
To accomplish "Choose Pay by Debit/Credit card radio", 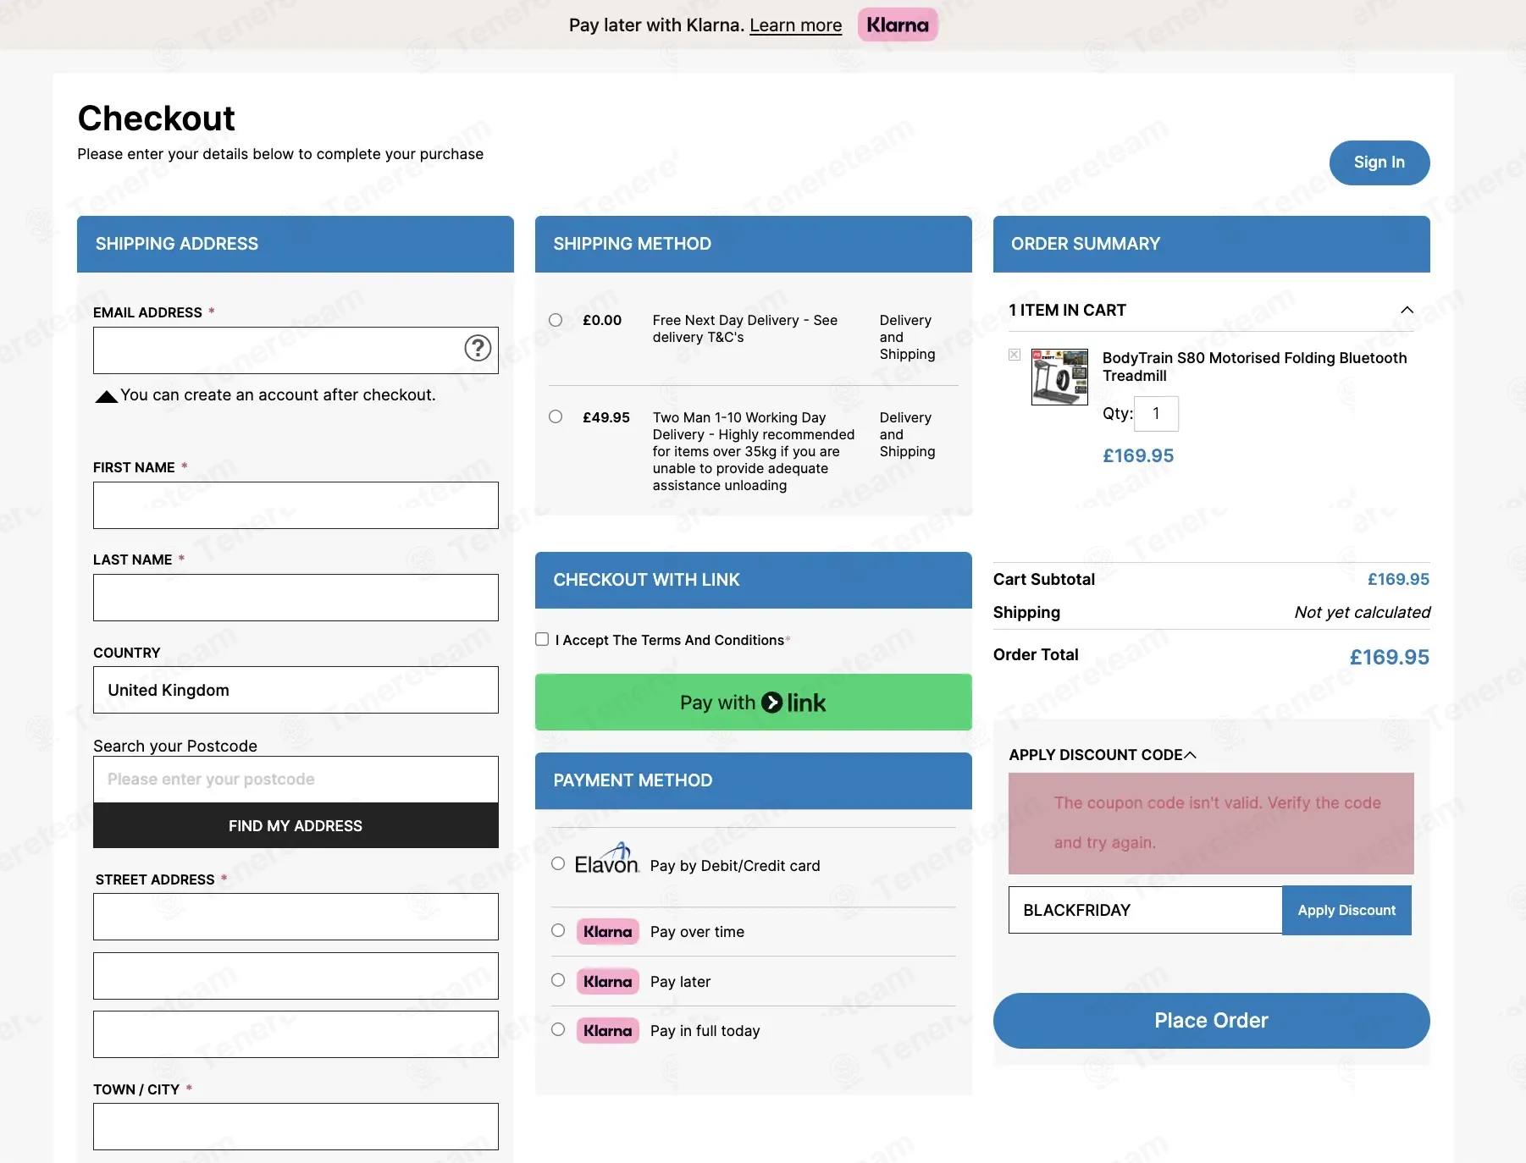I will coord(558,863).
